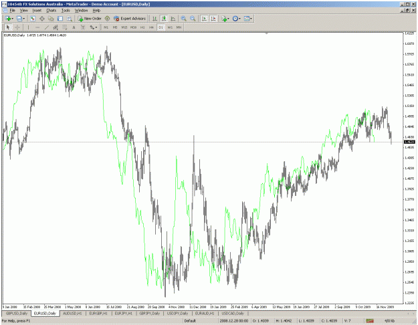Select the Cursor arrow tool

click(8, 27)
